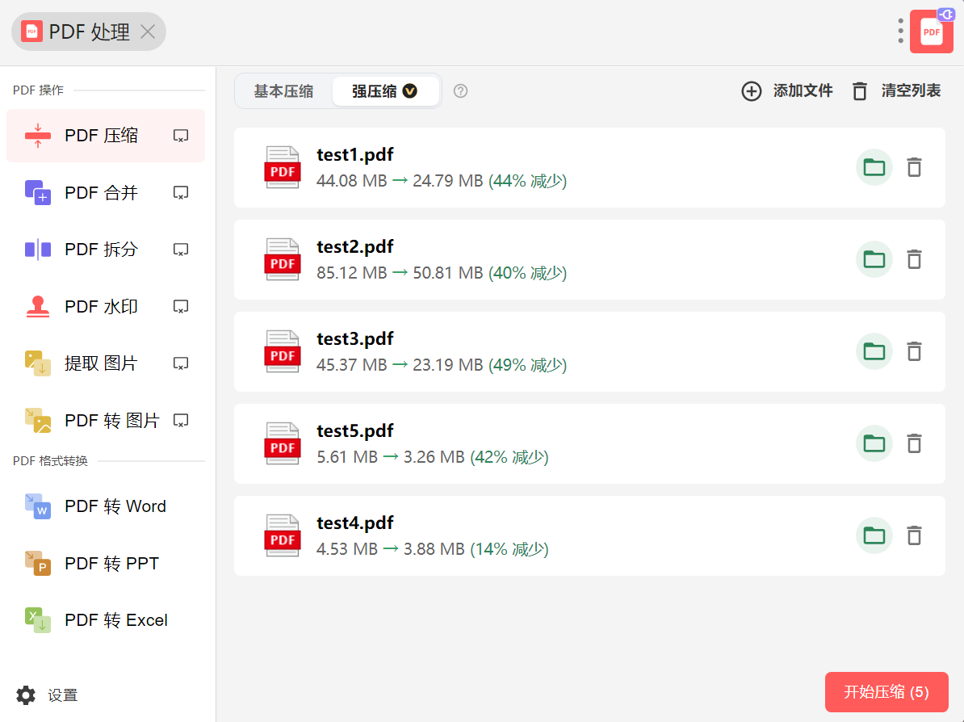Click the test4.pdf file name

coord(354,523)
